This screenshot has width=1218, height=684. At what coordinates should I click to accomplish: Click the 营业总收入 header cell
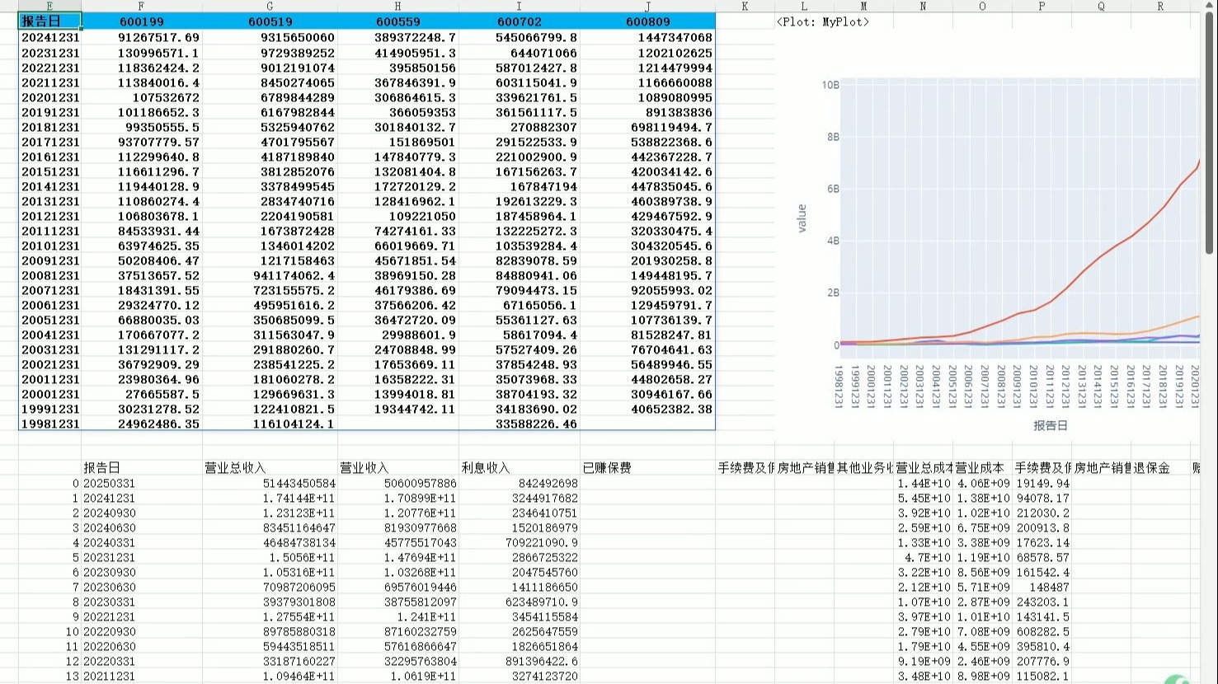[270, 468]
